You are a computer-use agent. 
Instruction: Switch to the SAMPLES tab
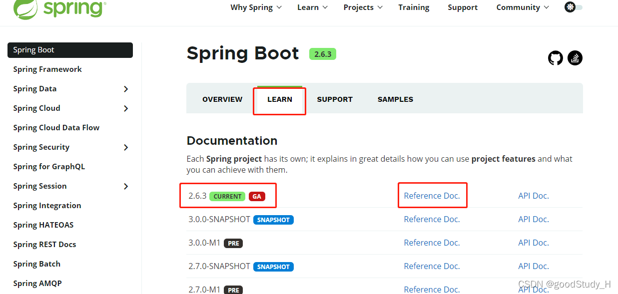click(x=395, y=99)
